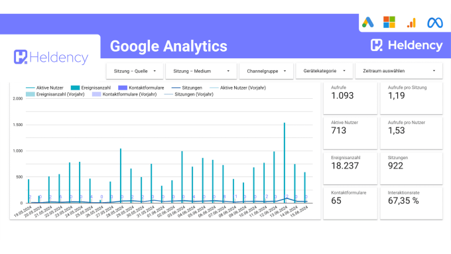Toggle the Kontaktformulare legend entry
This screenshot has width=451, height=254.
pos(141,88)
